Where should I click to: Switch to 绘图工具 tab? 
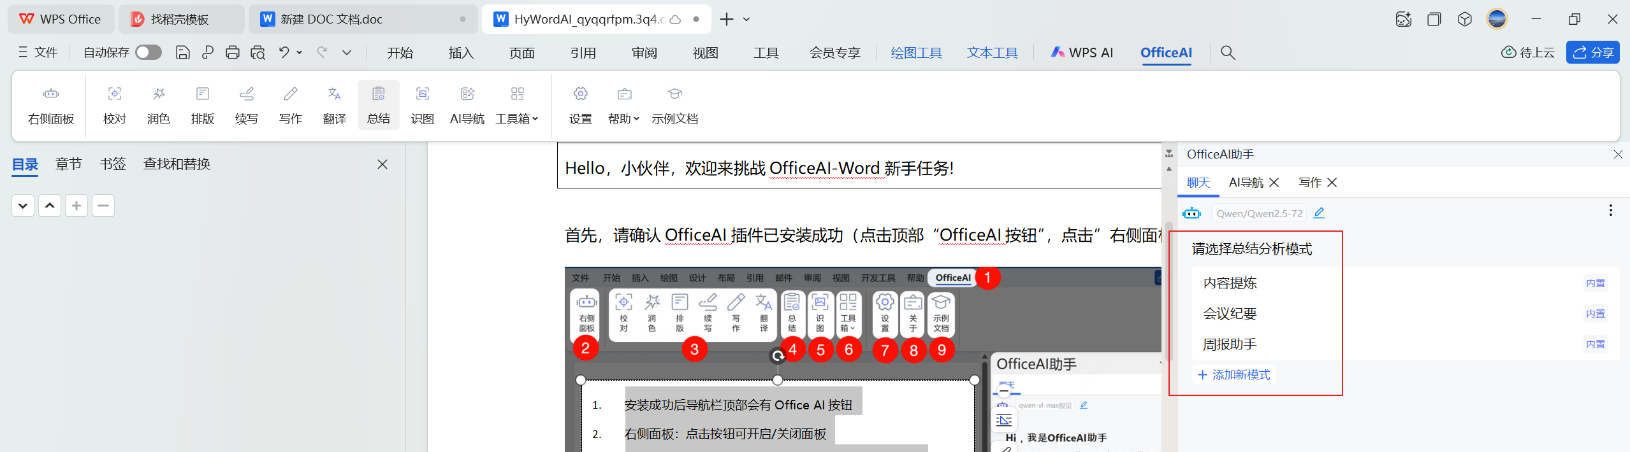[x=917, y=53]
